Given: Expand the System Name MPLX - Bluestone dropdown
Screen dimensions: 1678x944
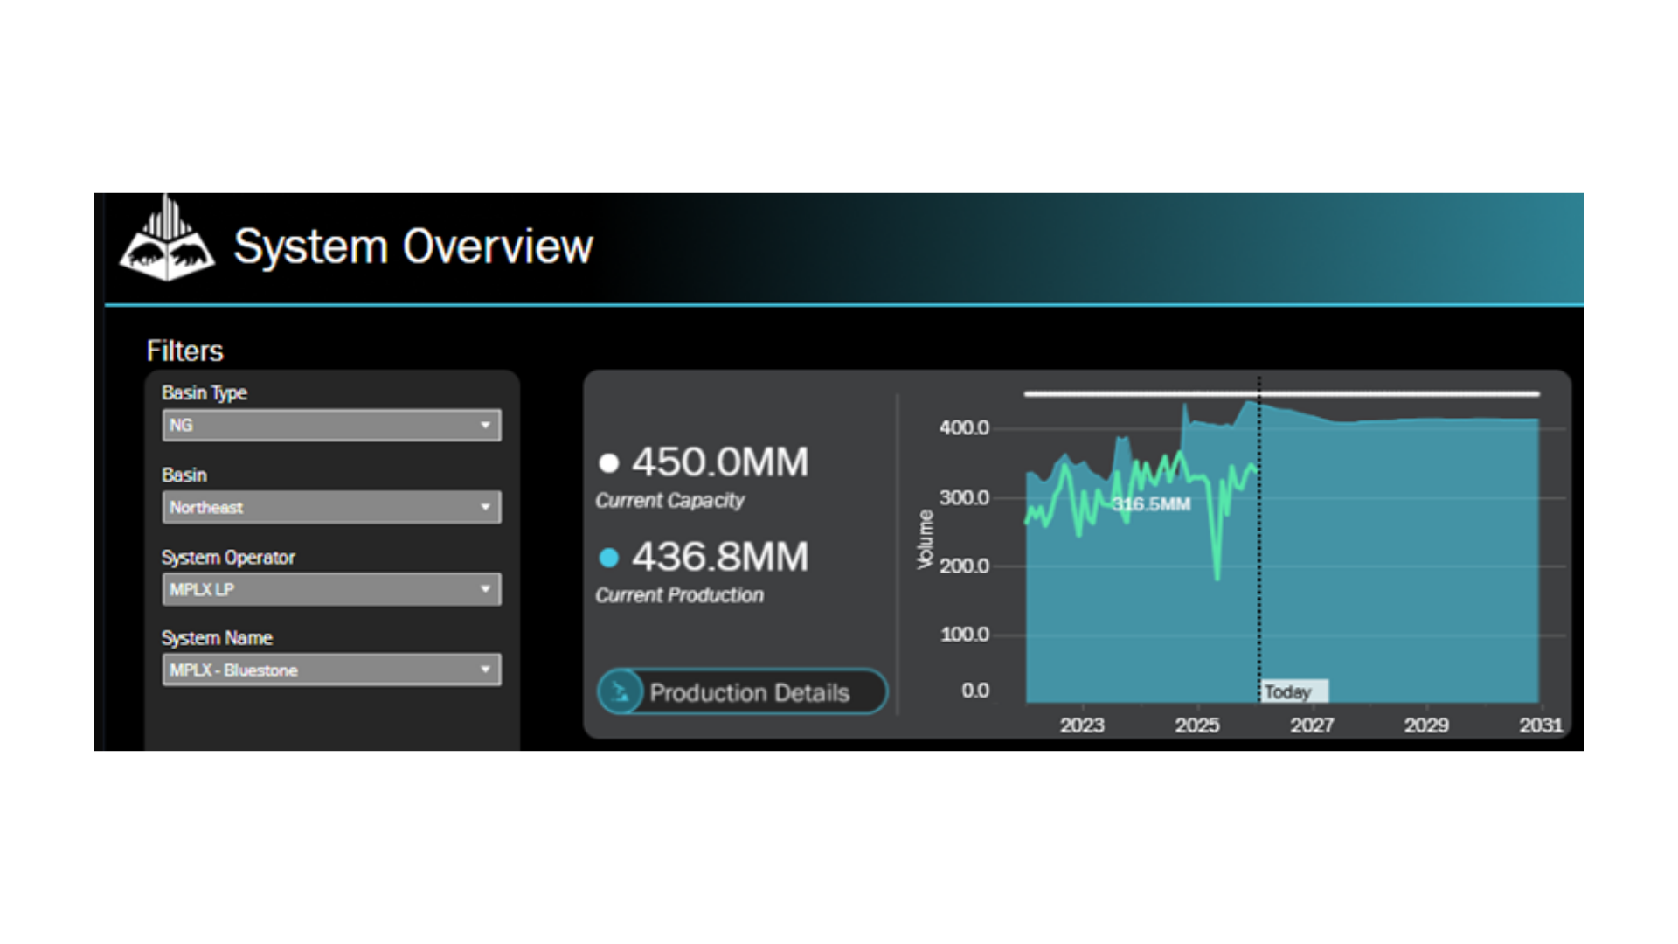Looking at the screenshot, I should tap(485, 670).
